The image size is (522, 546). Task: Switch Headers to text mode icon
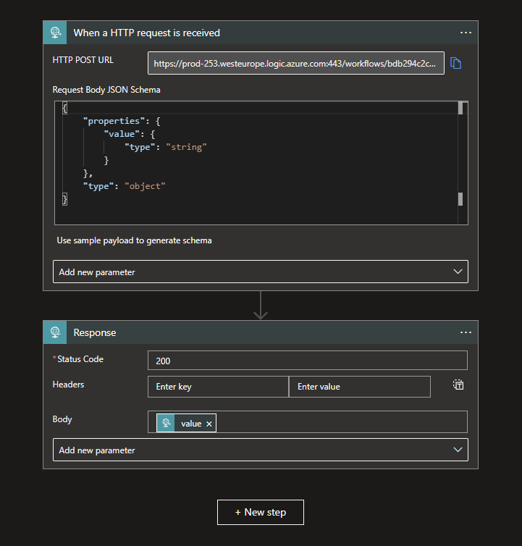pos(459,385)
